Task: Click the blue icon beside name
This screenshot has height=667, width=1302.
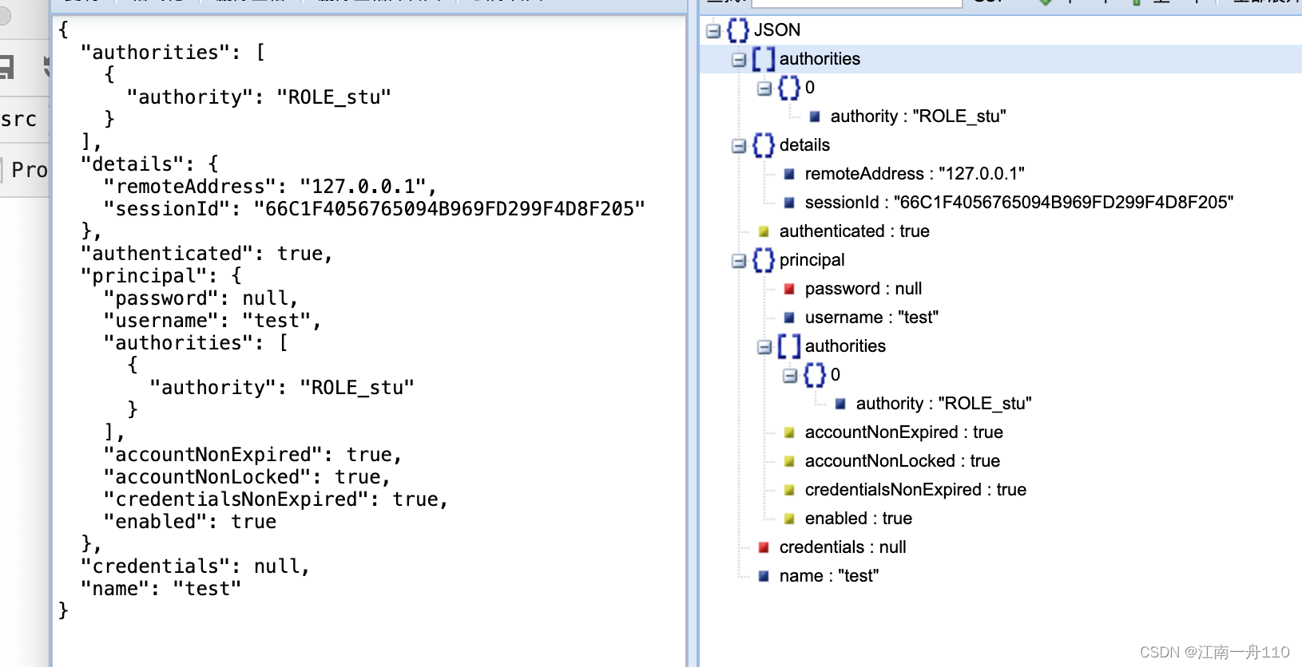Action: click(764, 576)
